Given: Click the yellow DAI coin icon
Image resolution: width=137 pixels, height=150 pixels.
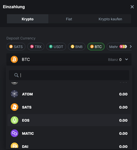Looking at the screenshot, I should pos(14,145).
